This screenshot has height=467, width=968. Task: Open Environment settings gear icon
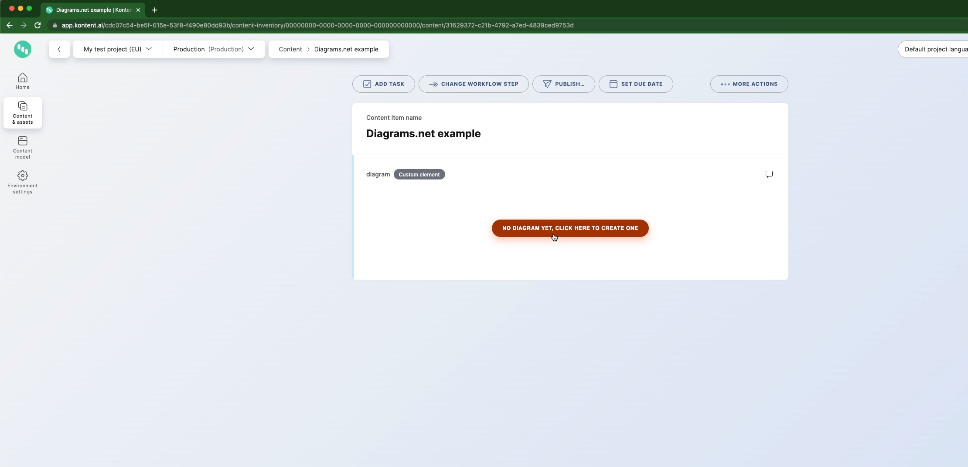23,176
